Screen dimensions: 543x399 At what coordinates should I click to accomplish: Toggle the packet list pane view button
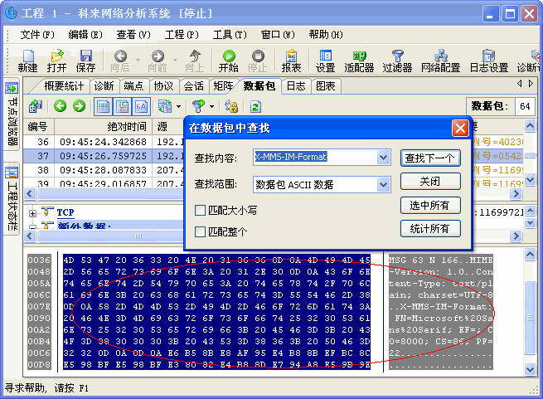coord(103,106)
